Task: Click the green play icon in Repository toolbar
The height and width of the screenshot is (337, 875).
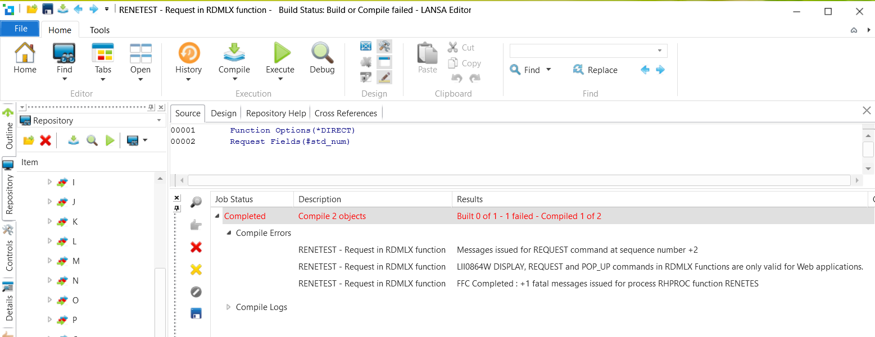Action: click(110, 140)
